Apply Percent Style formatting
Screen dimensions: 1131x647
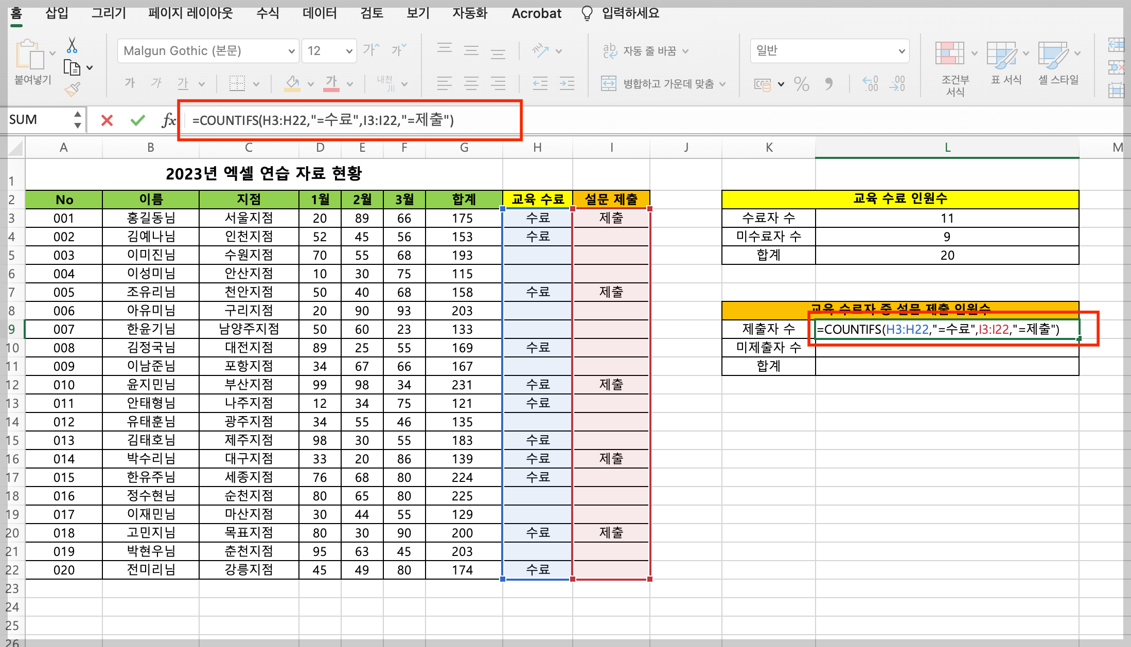801,84
